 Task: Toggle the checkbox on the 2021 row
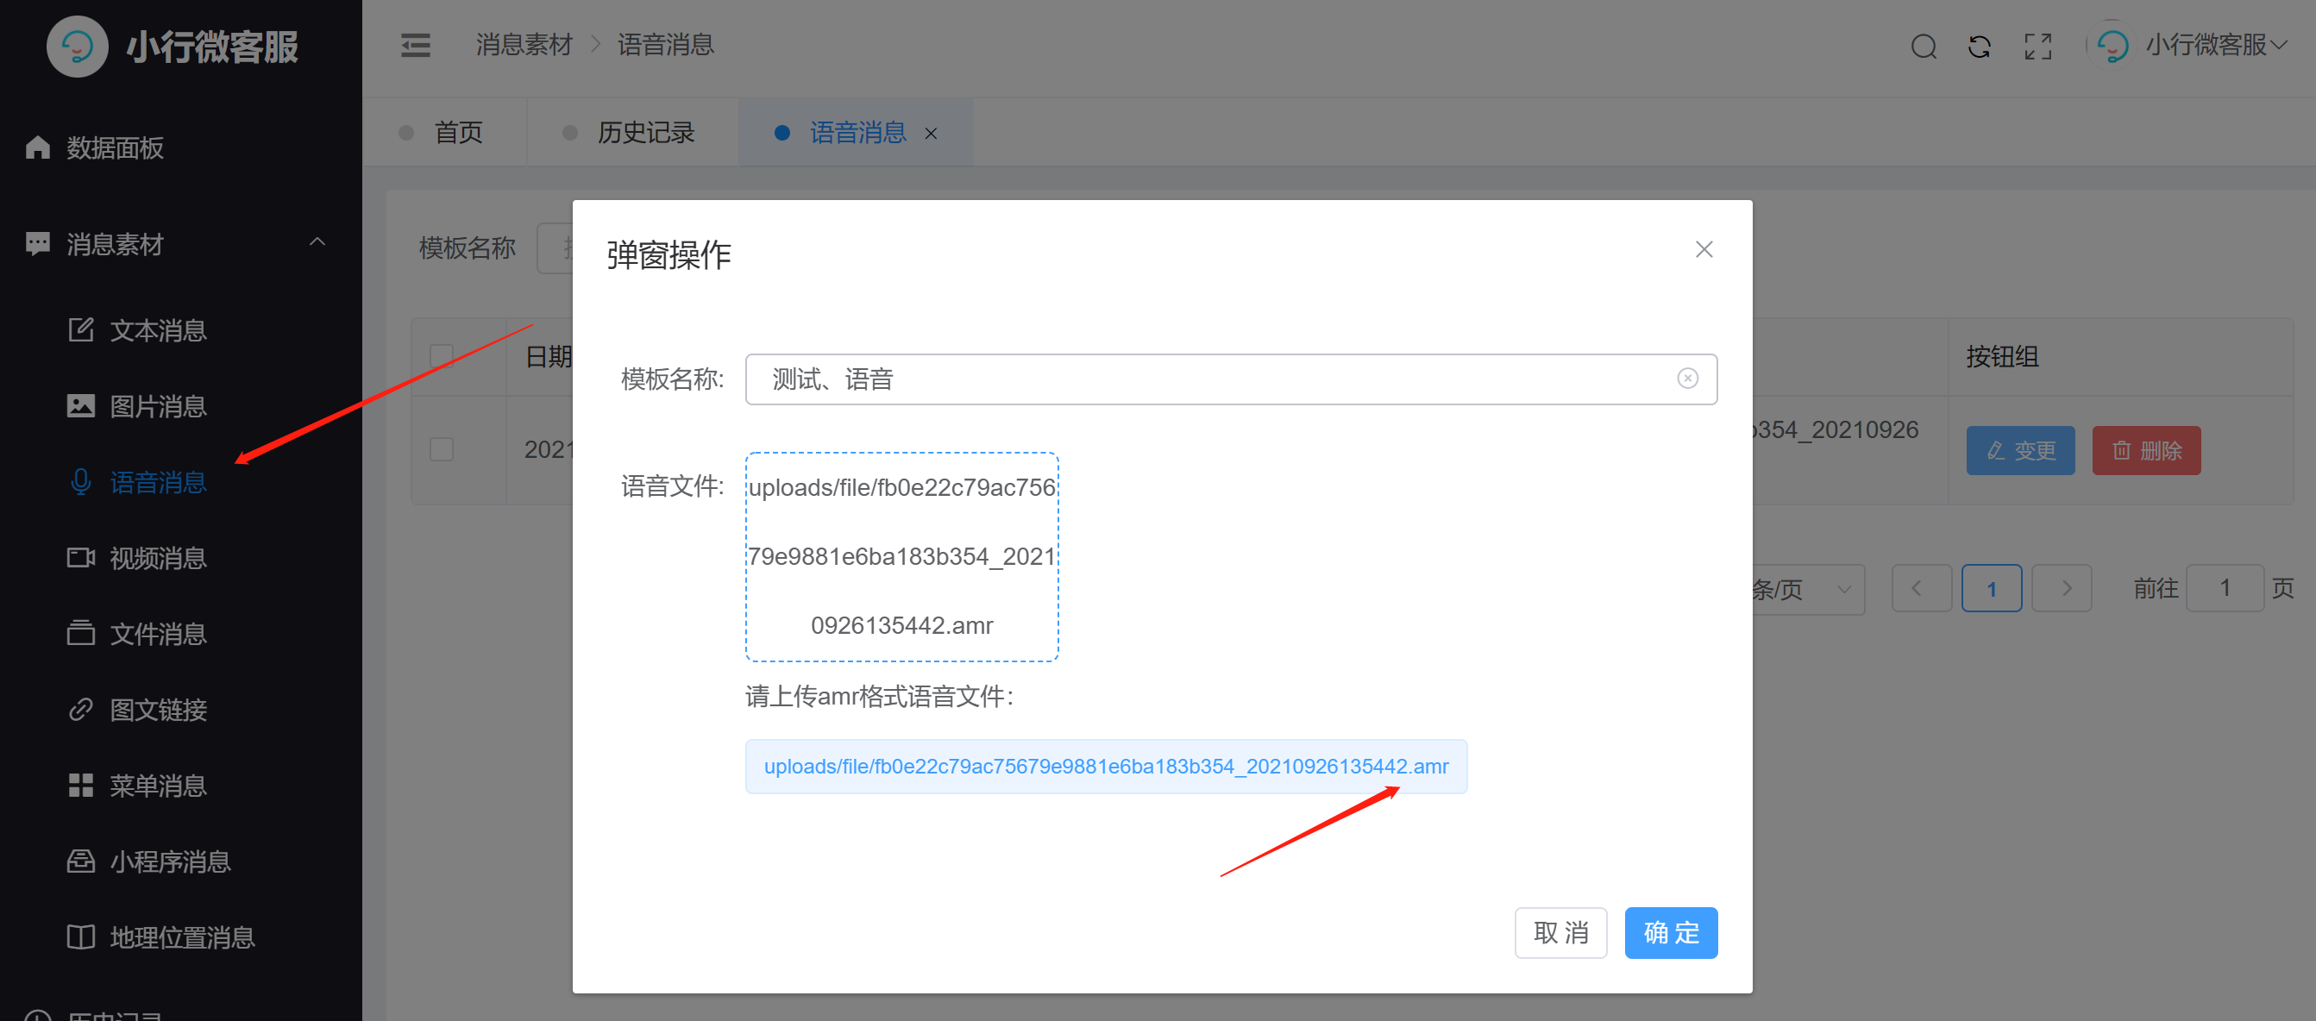click(x=442, y=448)
